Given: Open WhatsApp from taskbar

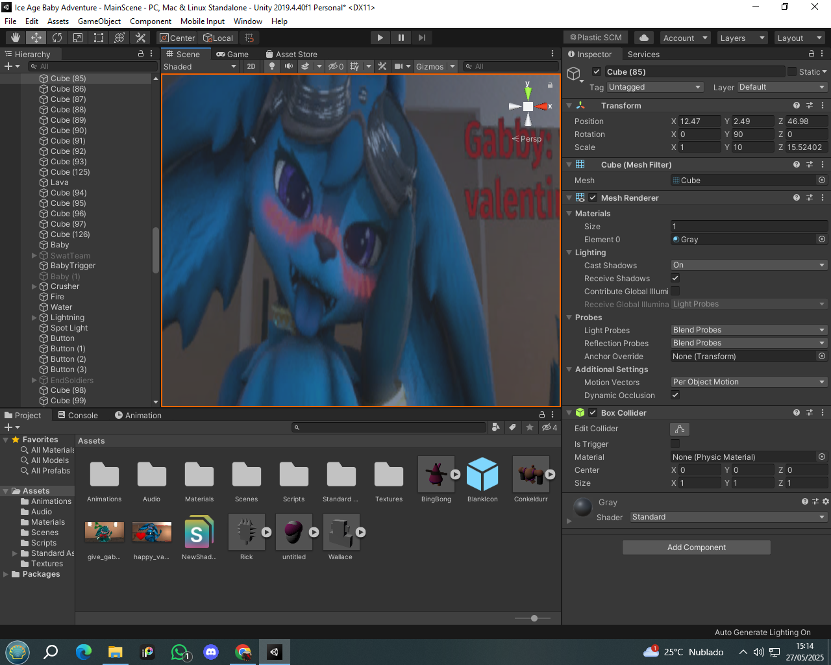Looking at the screenshot, I should [179, 652].
